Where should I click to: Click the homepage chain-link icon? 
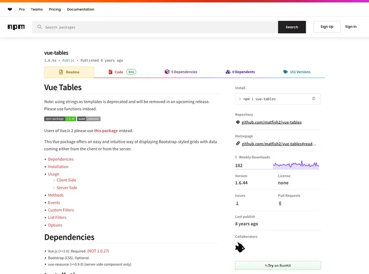[x=238, y=143]
